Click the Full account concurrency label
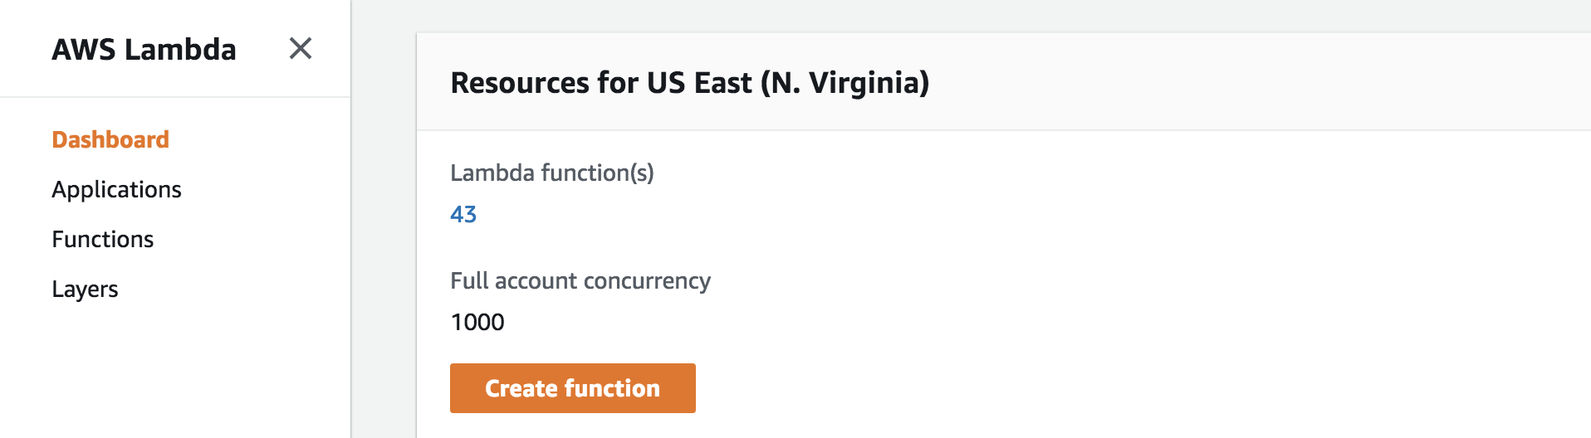 [580, 280]
